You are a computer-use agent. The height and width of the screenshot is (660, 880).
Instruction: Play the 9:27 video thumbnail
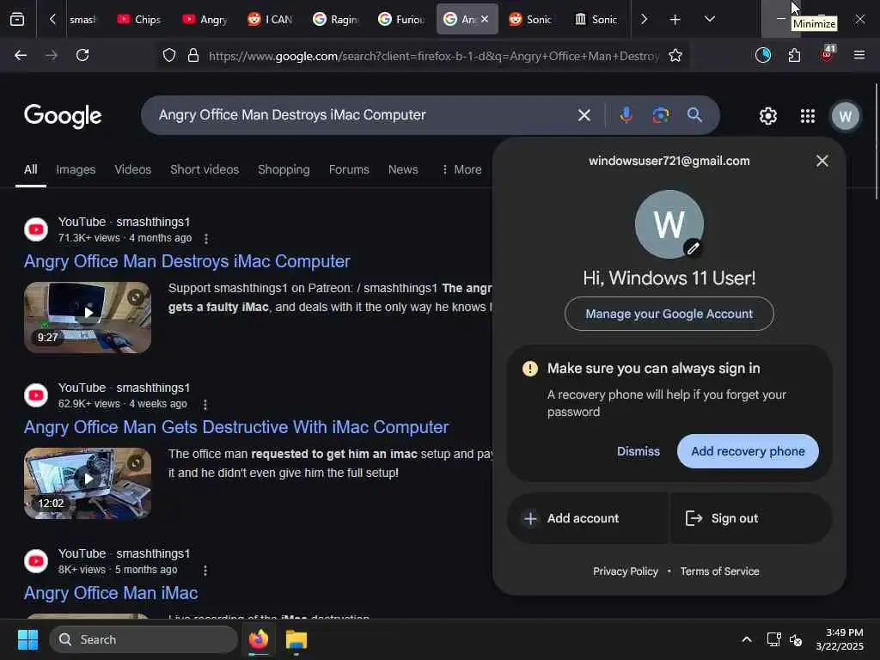click(88, 317)
